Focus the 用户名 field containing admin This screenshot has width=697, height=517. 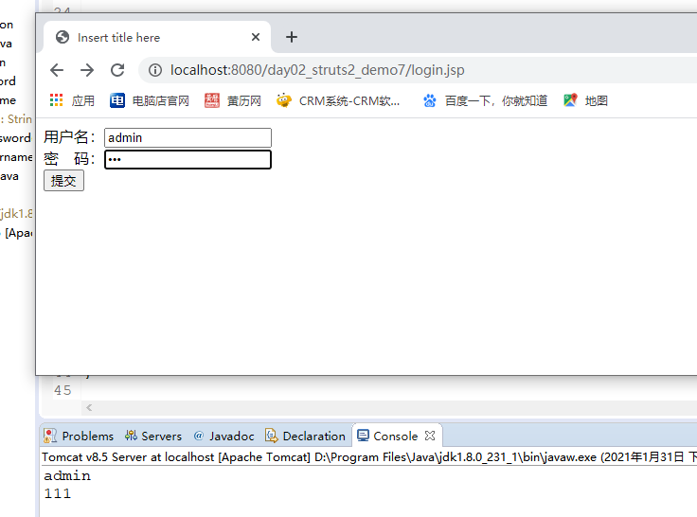[x=188, y=138]
